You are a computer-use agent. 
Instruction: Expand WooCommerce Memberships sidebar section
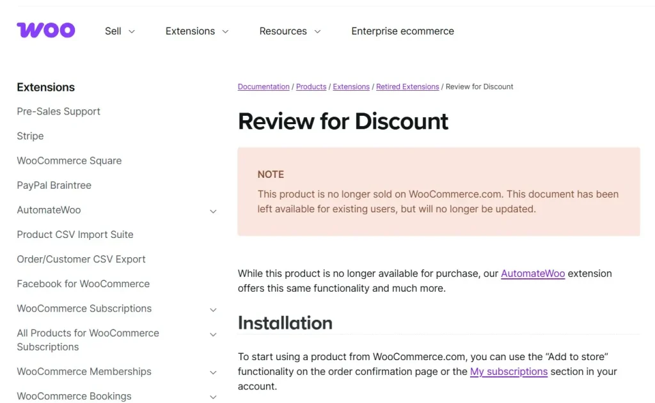click(x=213, y=372)
